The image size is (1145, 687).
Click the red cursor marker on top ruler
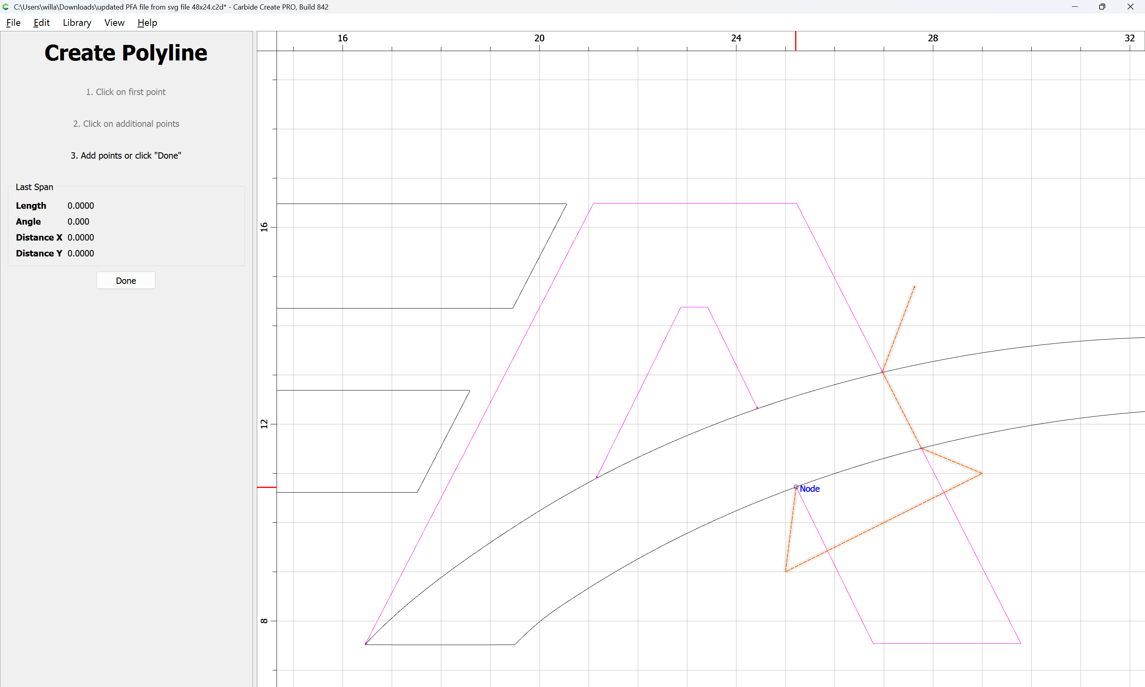[x=796, y=41]
